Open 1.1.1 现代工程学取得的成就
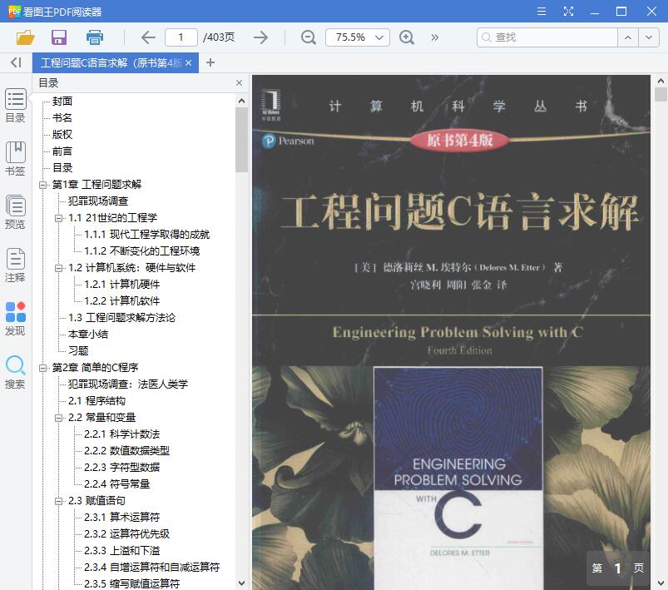 (x=146, y=235)
